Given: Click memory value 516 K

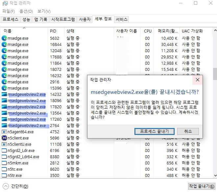Looking at the screenshot, I should pos(172,144).
